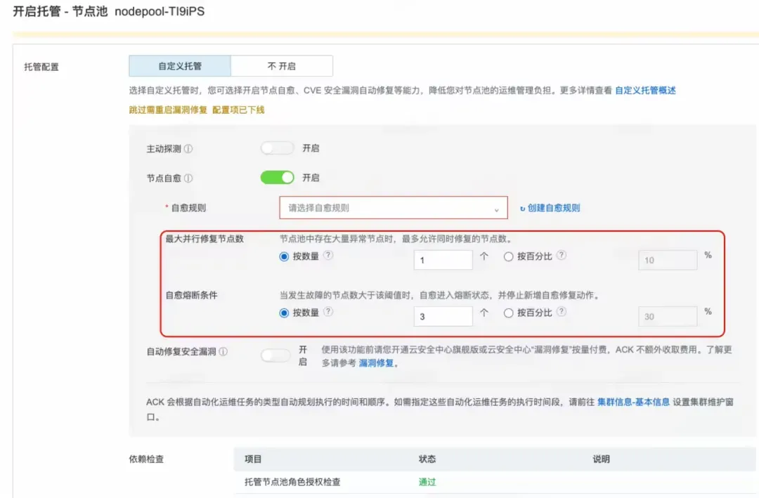This screenshot has width=759, height=498.
Task: Click the 状态 column header
Action: (x=427, y=459)
